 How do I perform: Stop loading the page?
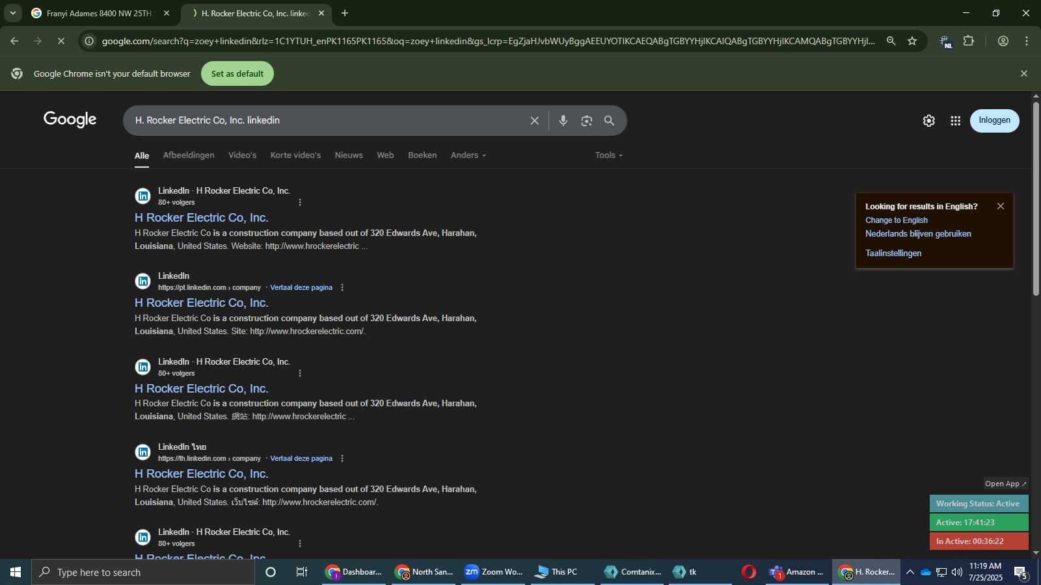[61, 41]
